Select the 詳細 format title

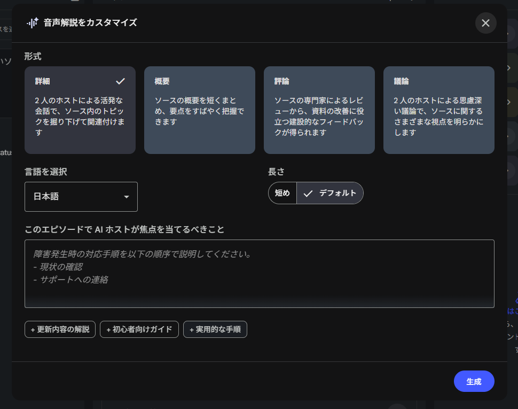[x=43, y=81]
